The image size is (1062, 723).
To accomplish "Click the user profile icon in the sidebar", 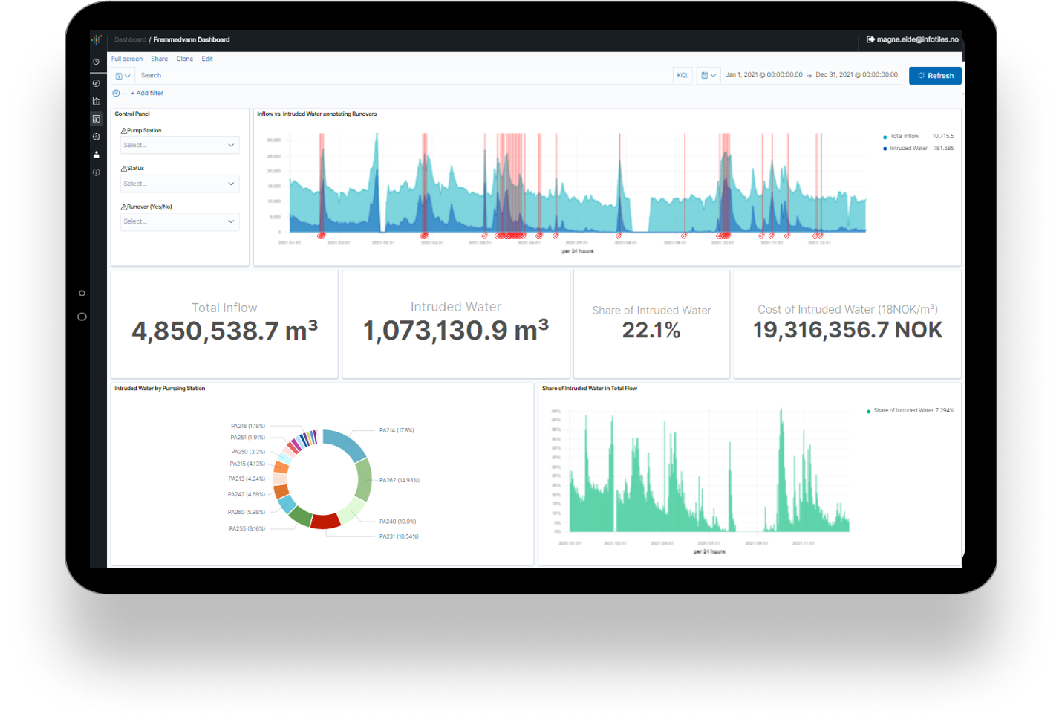I will coord(96,155).
